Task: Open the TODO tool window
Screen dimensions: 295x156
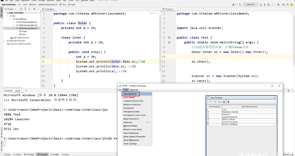Action: 17,154
